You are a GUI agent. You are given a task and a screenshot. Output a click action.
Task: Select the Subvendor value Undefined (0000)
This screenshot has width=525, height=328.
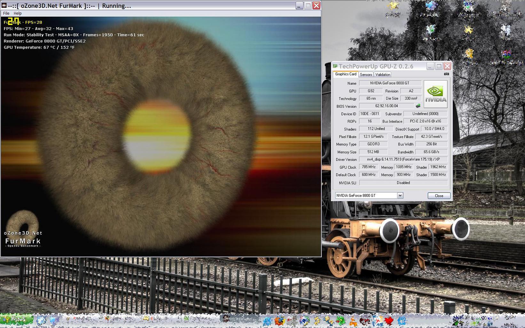click(425, 113)
